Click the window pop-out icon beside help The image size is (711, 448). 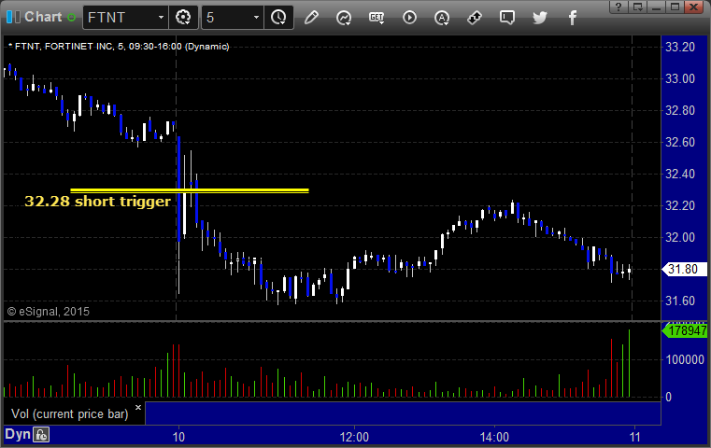(x=637, y=7)
